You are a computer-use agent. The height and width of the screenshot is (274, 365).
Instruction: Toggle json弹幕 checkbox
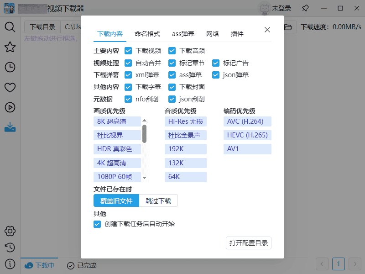(215, 75)
